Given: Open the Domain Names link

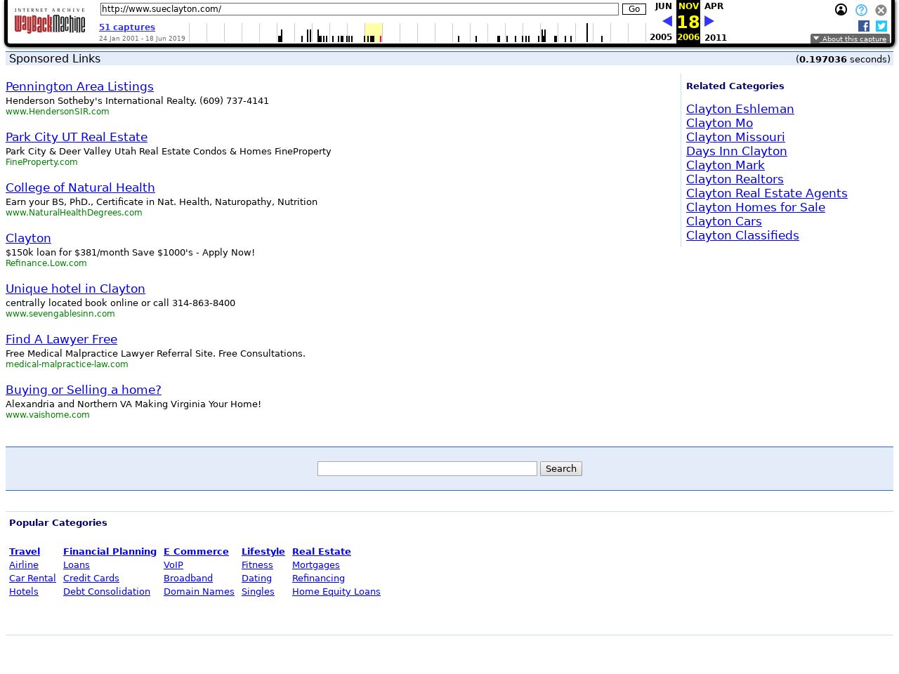Looking at the screenshot, I should coord(199,591).
